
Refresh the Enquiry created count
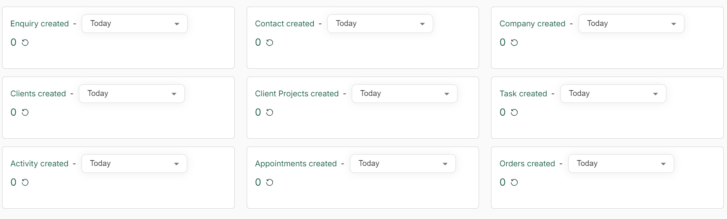(x=25, y=42)
